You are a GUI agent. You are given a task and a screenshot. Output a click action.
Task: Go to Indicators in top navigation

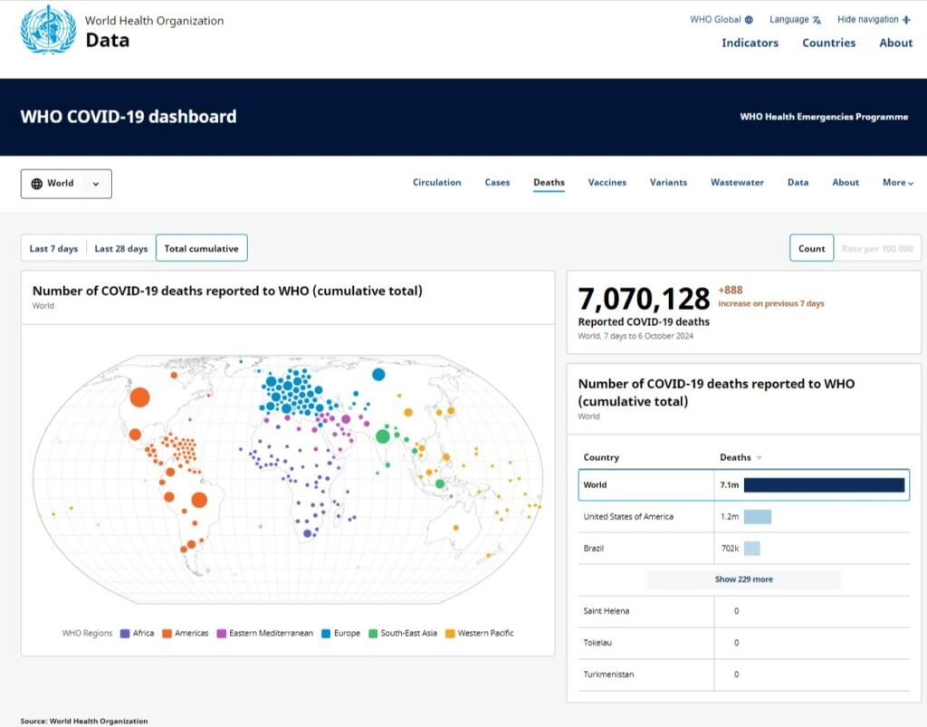point(750,43)
